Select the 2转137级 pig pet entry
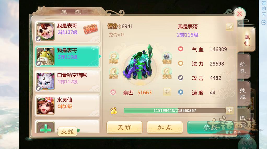This screenshot has width=267, height=149. (67, 32)
